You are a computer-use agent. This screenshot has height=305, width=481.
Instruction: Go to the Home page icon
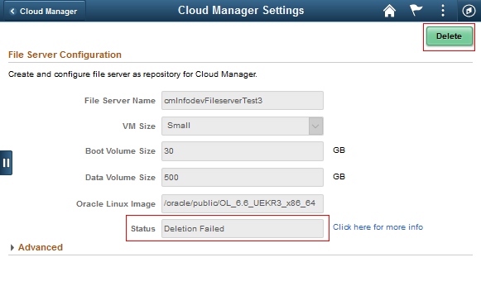(389, 11)
